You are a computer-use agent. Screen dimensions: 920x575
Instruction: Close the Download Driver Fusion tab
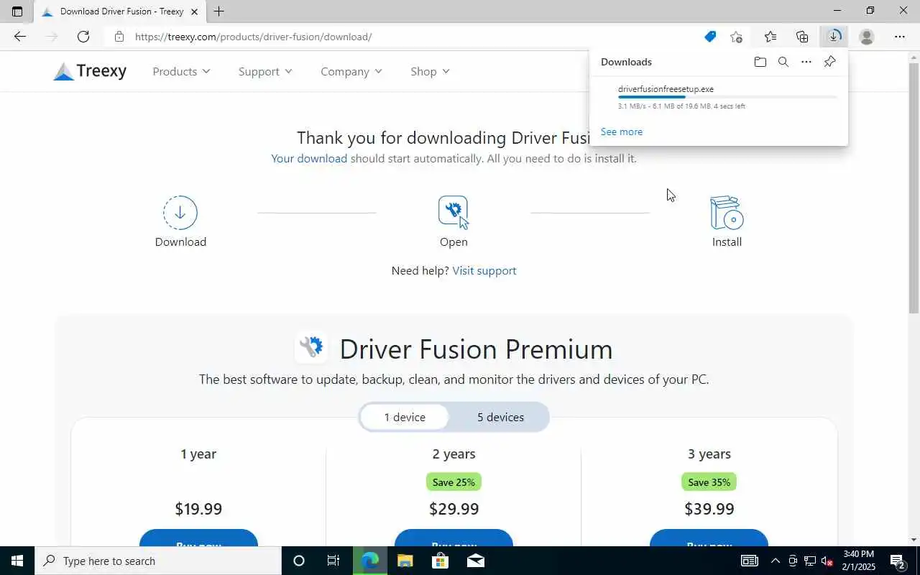[194, 11]
